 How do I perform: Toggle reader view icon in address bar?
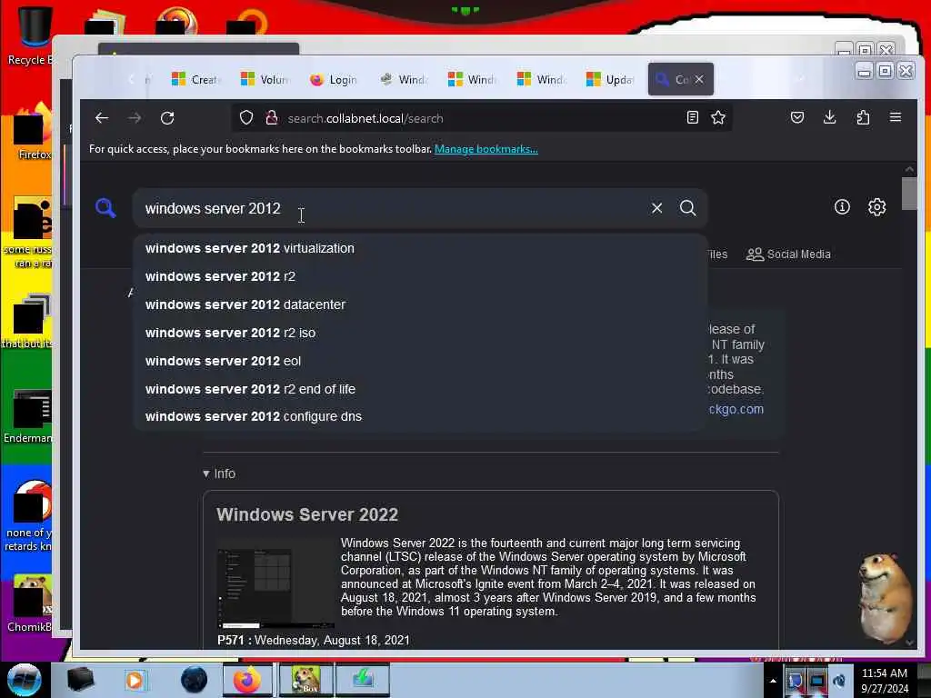point(692,117)
